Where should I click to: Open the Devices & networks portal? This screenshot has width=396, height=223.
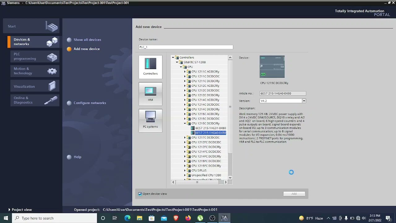[x=33, y=42]
